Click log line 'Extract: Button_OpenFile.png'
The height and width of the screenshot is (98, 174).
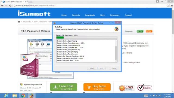(x=67, y=41)
